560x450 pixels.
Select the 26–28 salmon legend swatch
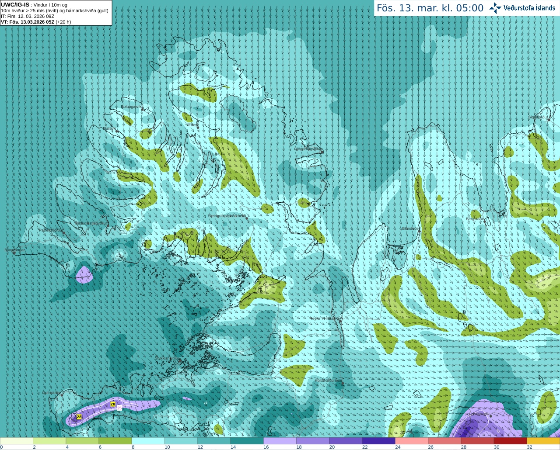(x=444, y=441)
